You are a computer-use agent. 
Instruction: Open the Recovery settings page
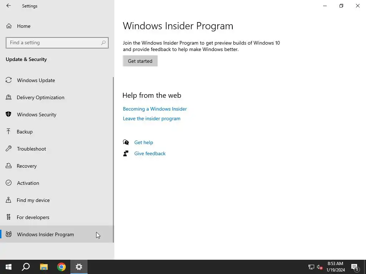pyautogui.click(x=56, y=166)
